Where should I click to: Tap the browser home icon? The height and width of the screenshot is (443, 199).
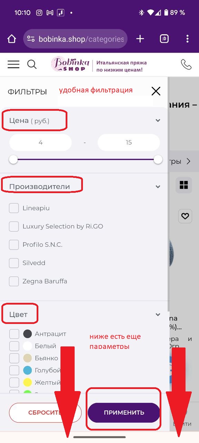12,39
